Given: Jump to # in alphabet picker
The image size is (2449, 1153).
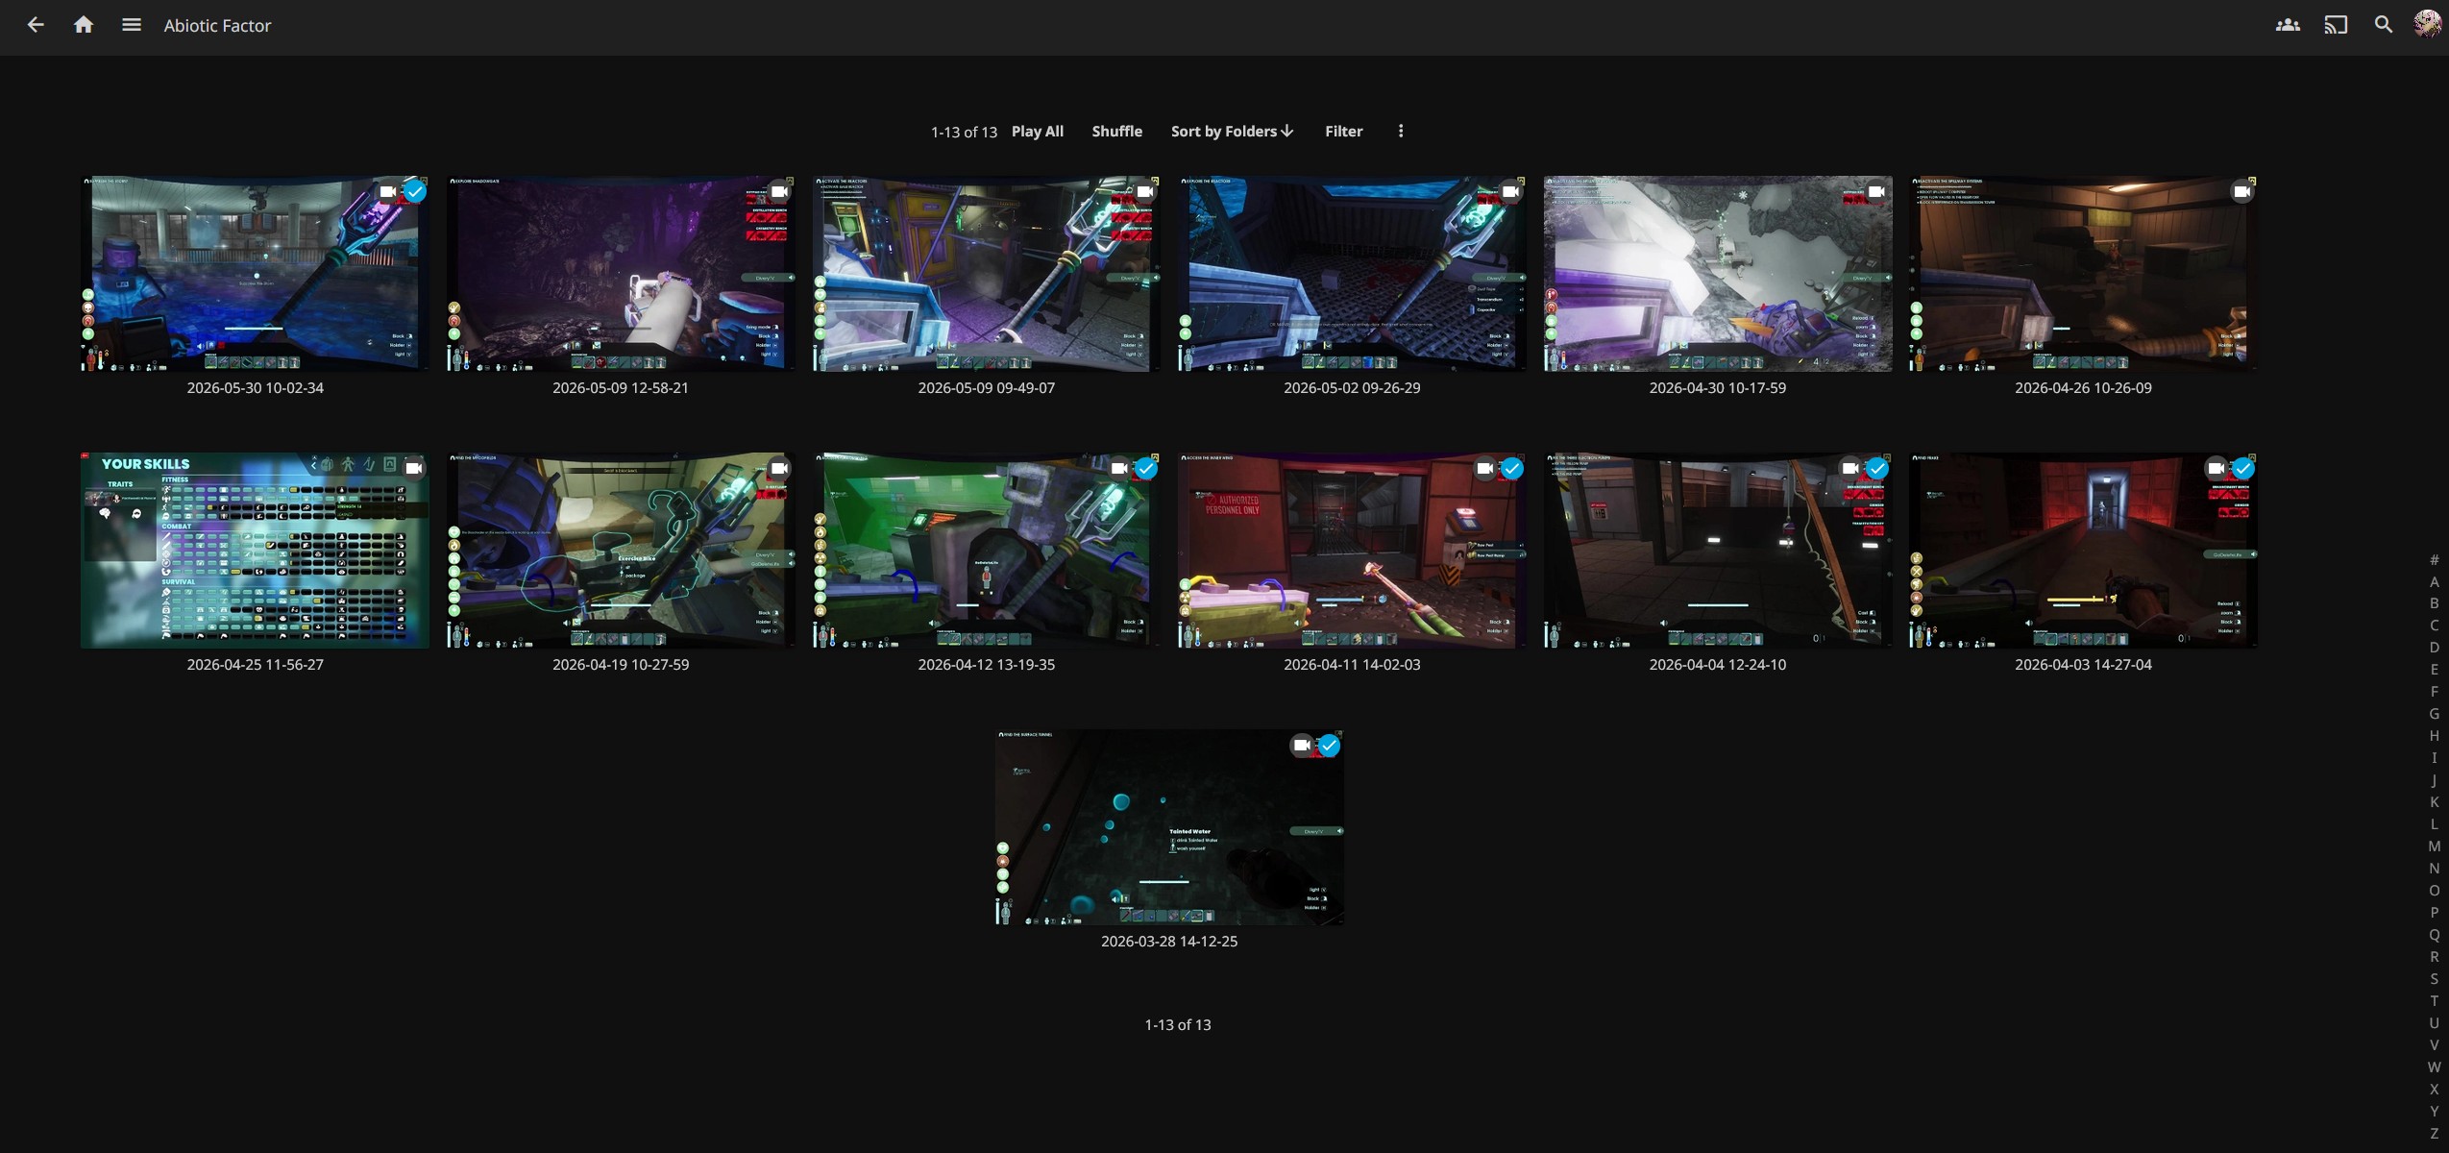Looking at the screenshot, I should pos(2434,559).
